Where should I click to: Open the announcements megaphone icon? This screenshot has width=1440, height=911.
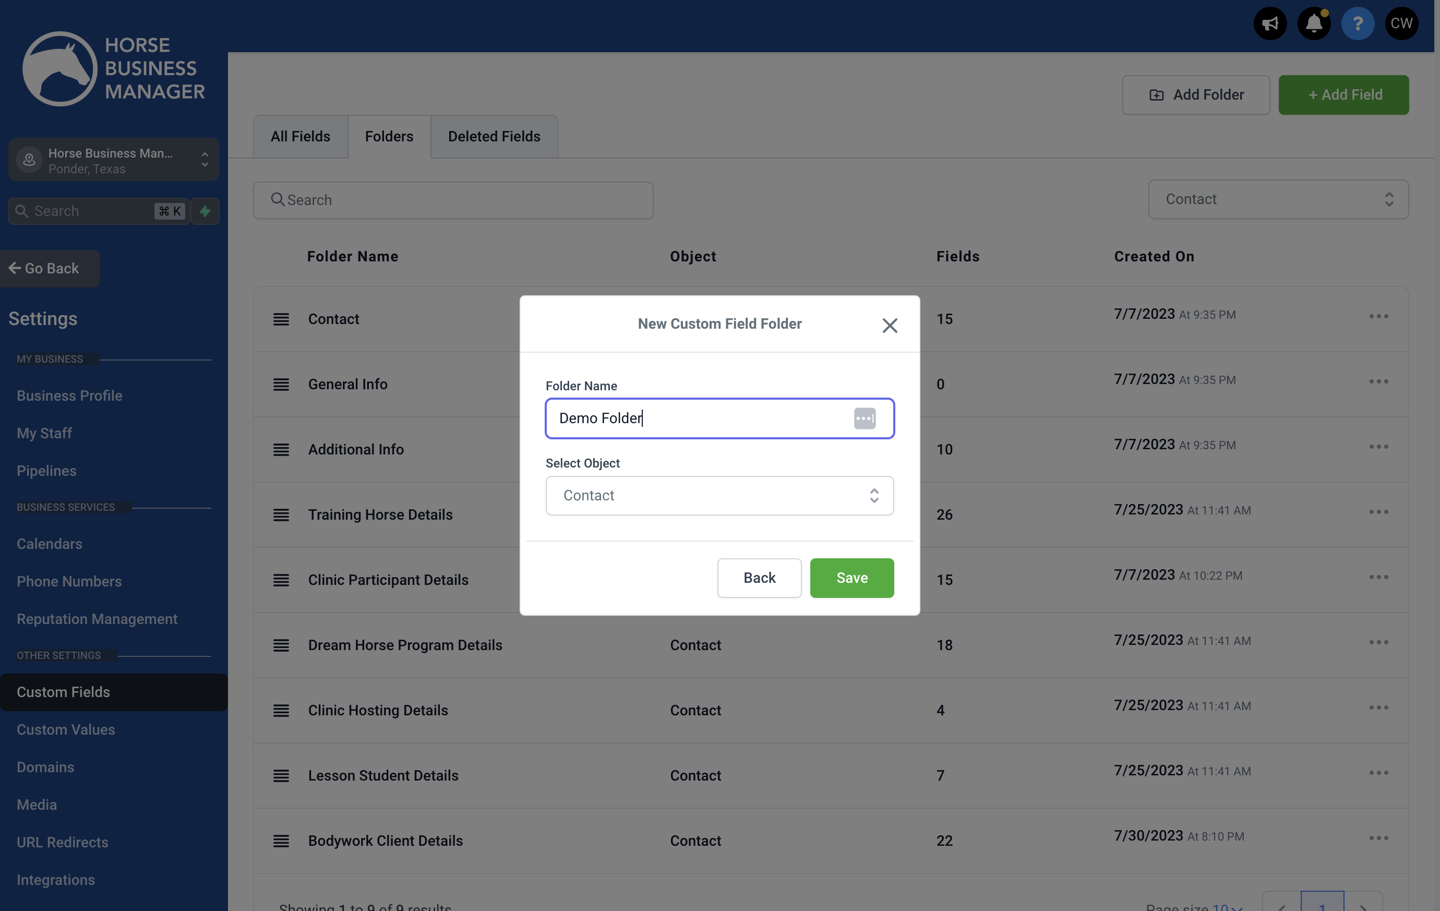pyautogui.click(x=1269, y=24)
